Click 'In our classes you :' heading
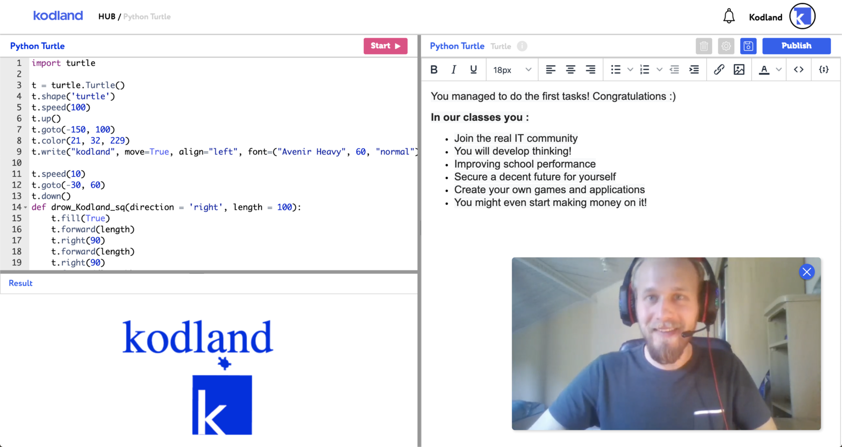 pyautogui.click(x=480, y=118)
